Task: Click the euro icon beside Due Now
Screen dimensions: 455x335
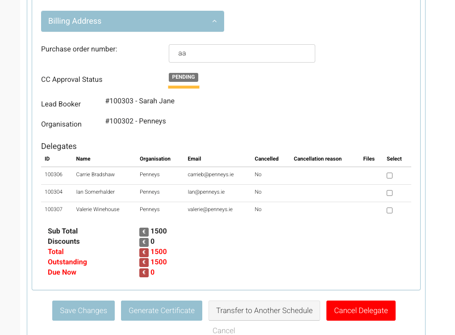Action: tap(144, 272)
